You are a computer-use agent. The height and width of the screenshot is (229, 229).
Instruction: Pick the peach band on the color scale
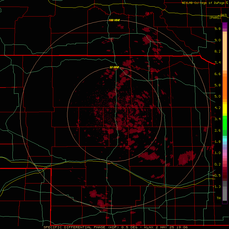coord(225,52)
